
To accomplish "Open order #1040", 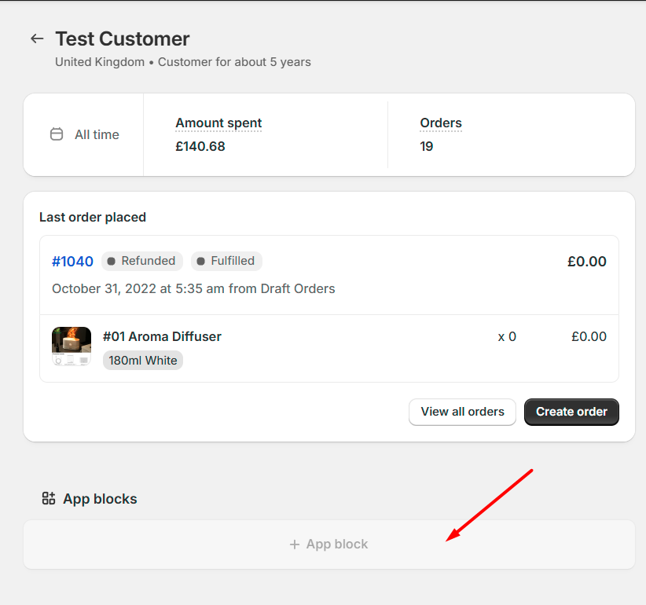I will [72, 262].
